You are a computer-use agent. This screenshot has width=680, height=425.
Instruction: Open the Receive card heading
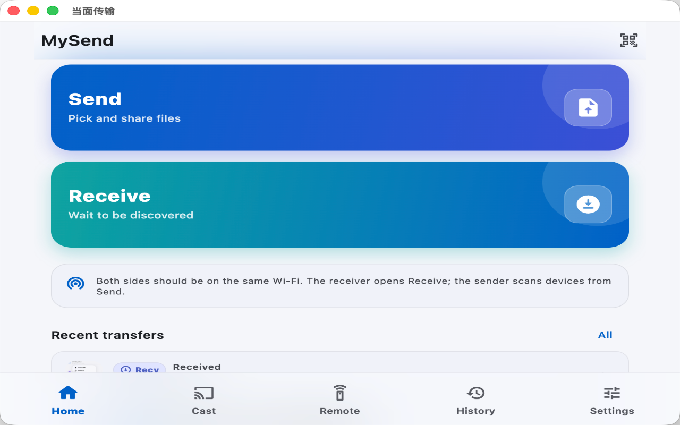pyautogui.click(x=109, y=196)
